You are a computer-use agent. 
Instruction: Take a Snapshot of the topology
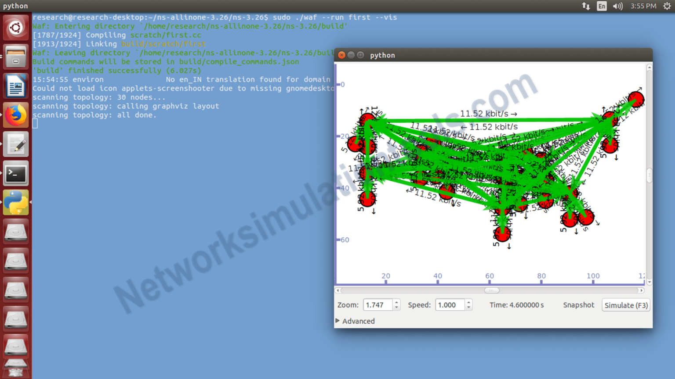[578, 305]
